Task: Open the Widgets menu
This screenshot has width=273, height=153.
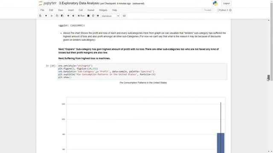Action: point(103,10)
